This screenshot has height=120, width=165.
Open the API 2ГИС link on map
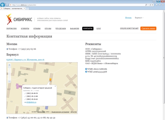click(x=74, y=112)
